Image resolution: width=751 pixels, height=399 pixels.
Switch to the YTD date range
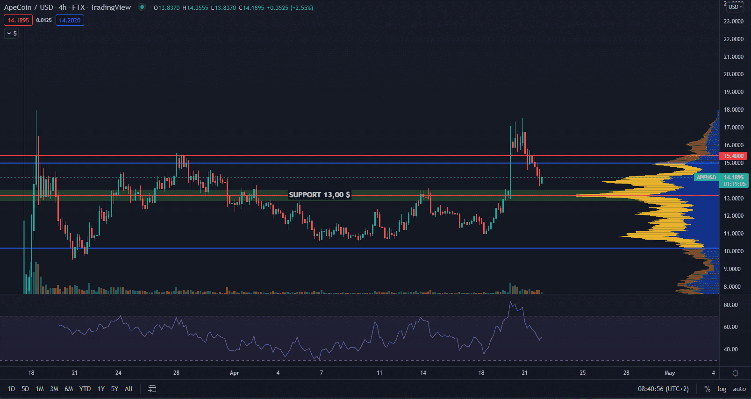85,389
